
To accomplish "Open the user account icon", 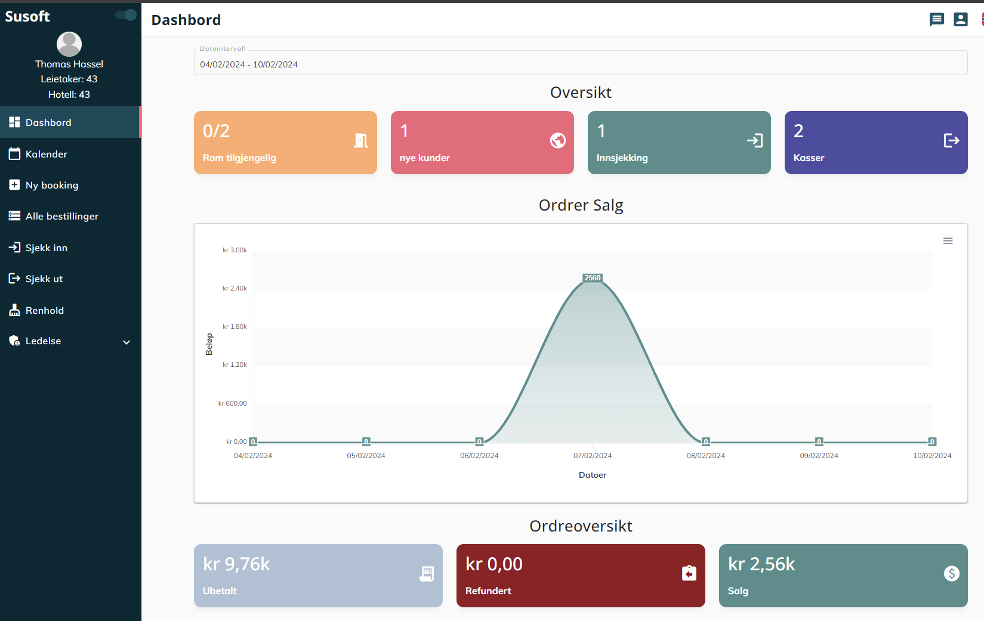I will point(960,20).
